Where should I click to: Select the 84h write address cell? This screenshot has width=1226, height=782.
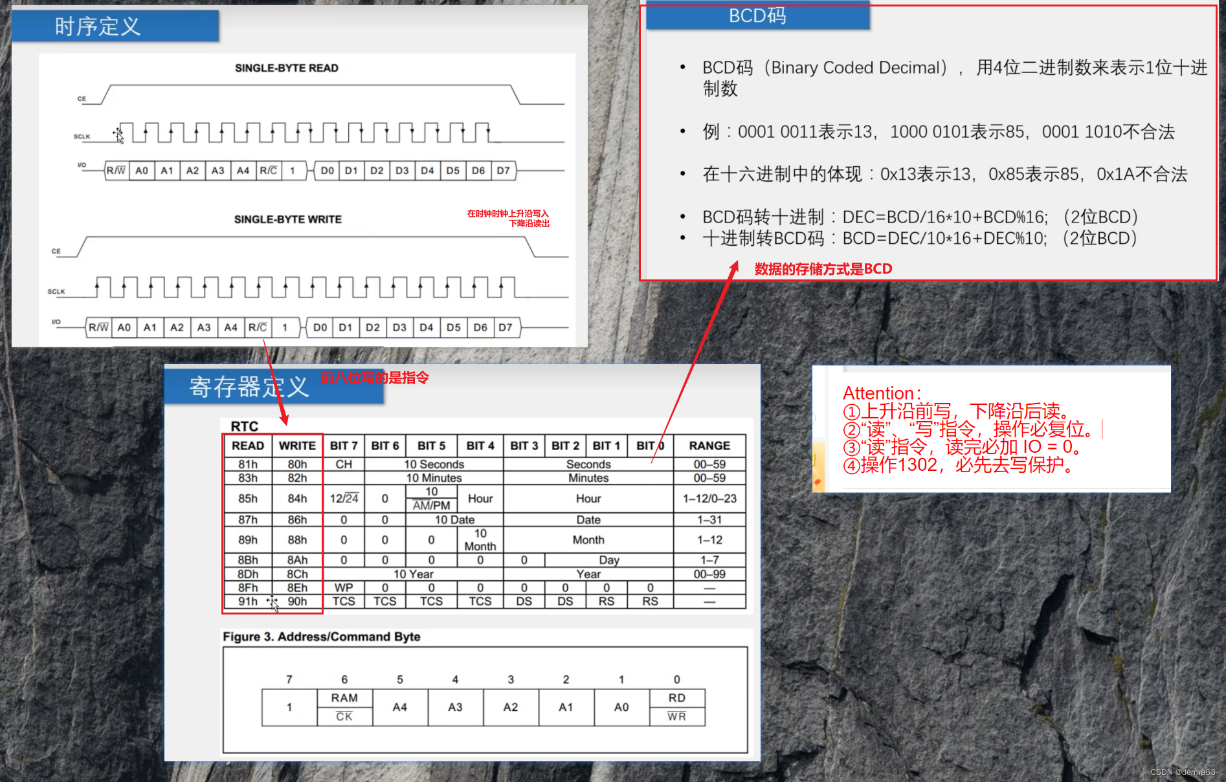(297, 499)
